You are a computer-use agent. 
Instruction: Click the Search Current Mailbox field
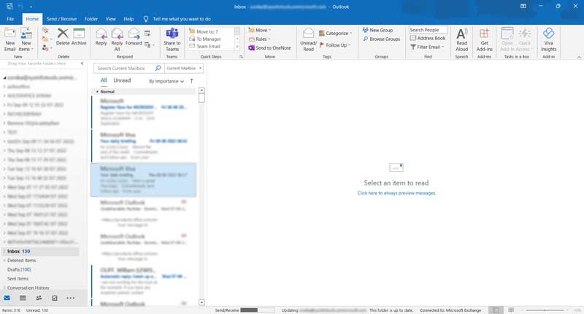click(124, 68)
